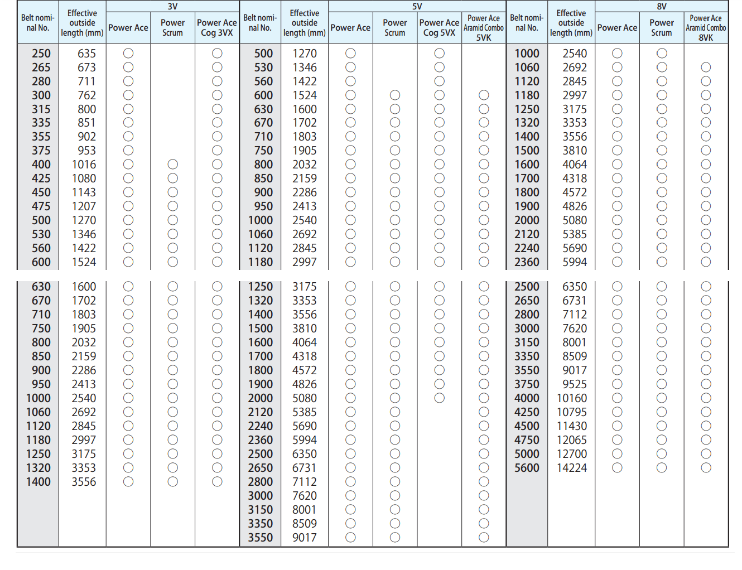Click belt nominal number 4750
Viewport: 742px width, 570px height.
(x=527, y=440)
